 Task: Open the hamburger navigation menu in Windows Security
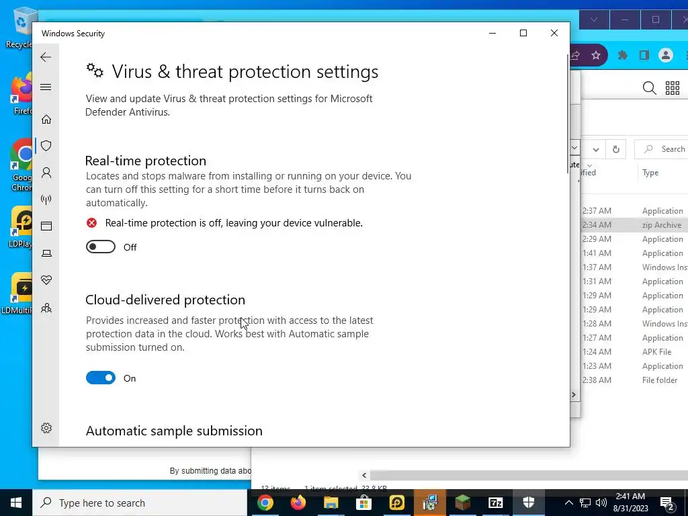coord(46,87)
